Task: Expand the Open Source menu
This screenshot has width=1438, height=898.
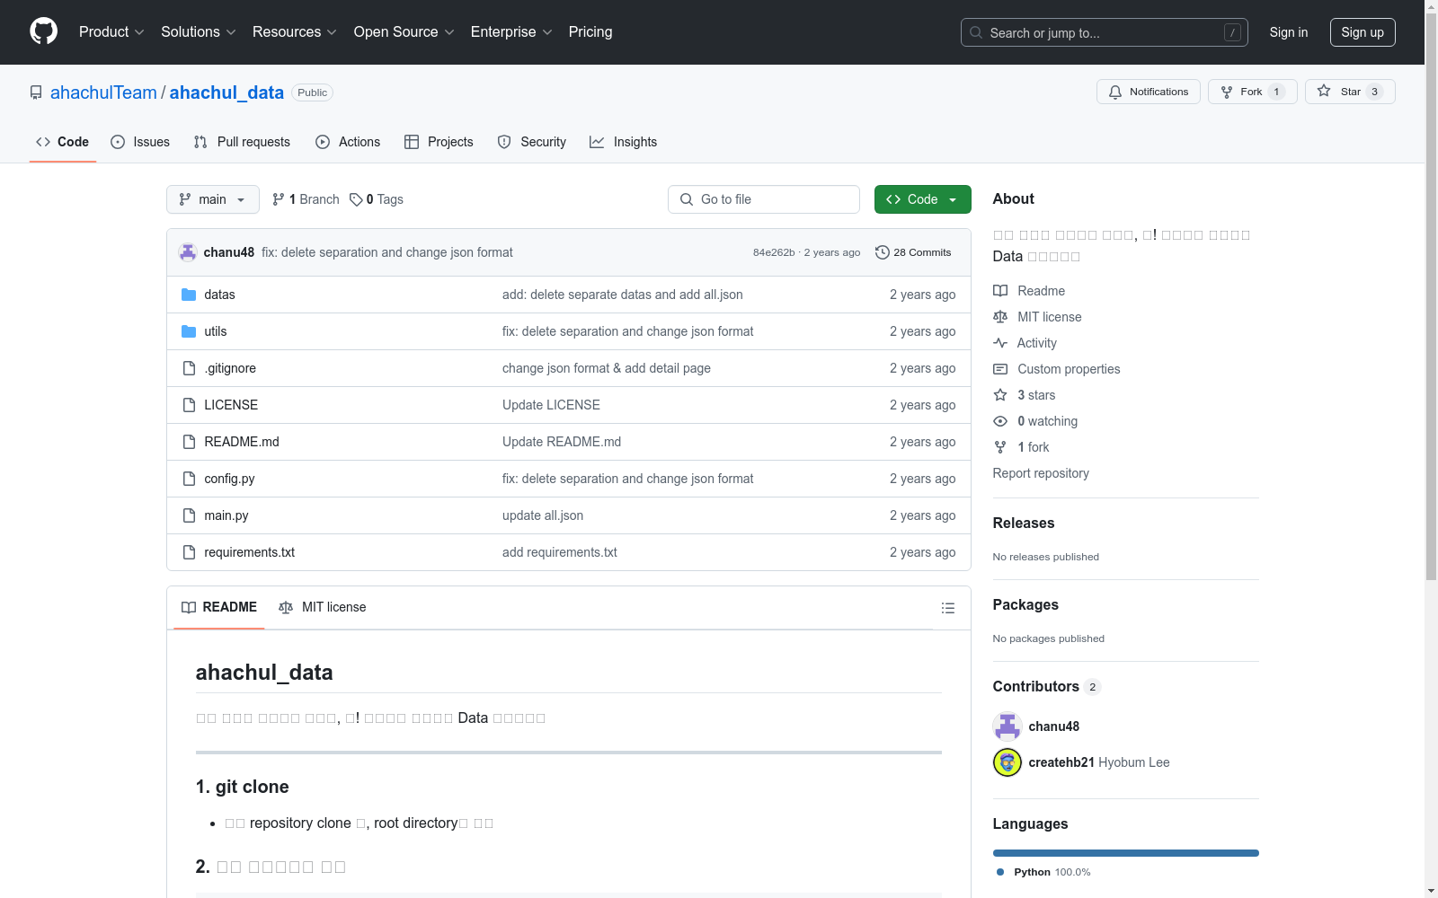Action: pos(404,32)
